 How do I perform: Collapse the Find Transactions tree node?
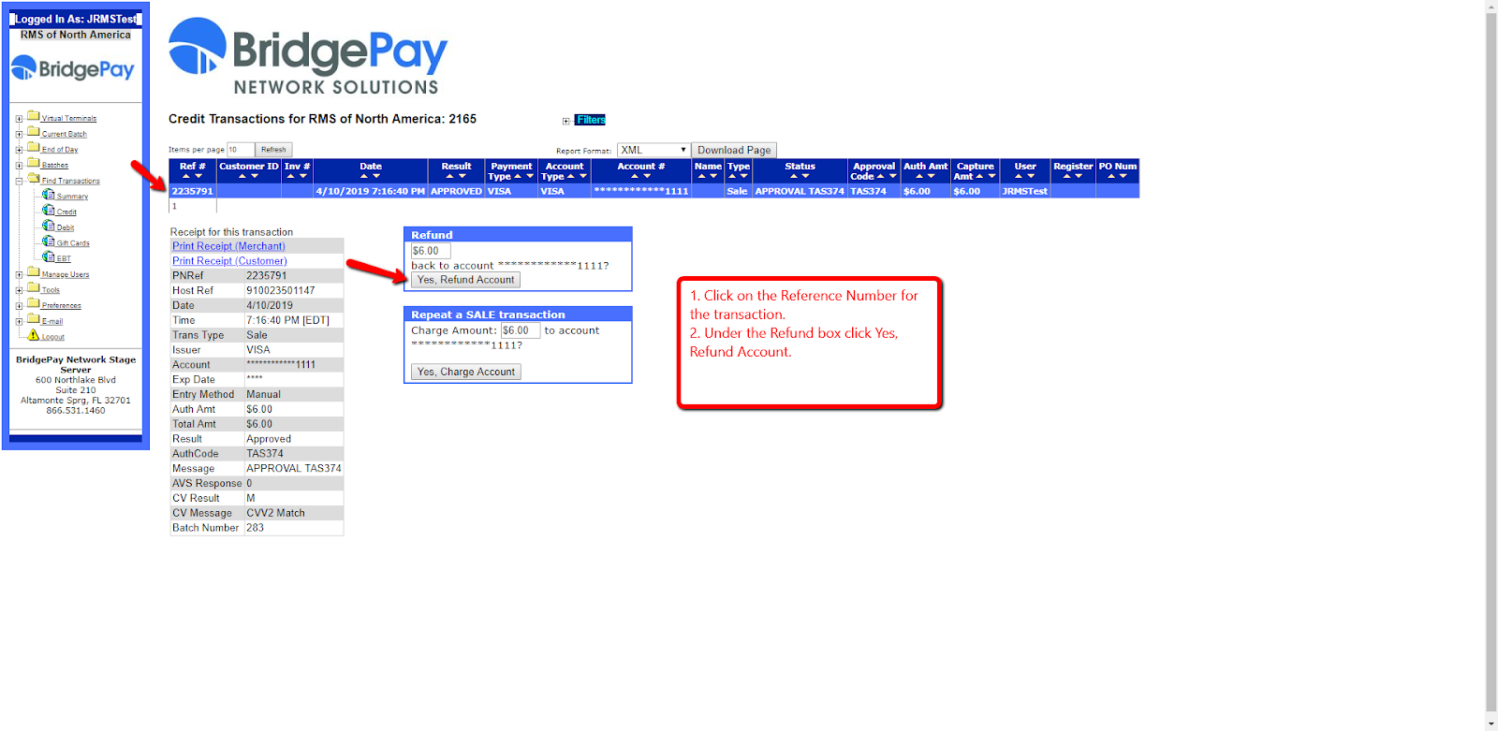pyautogui.click(x=19, y=182)
